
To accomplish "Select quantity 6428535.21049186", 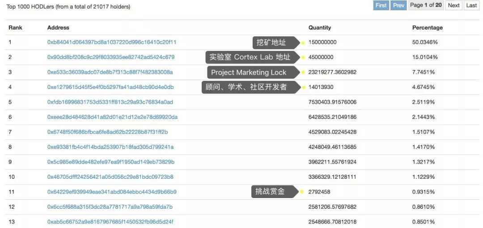I will click(332, 117).
